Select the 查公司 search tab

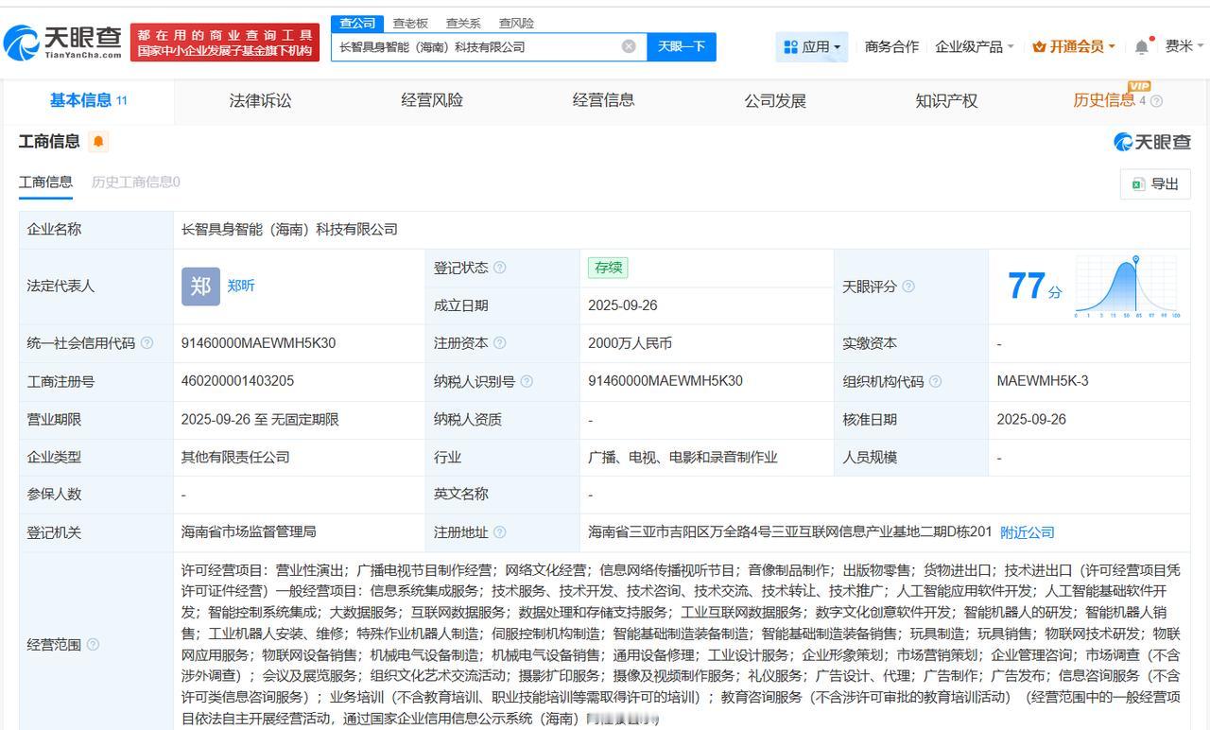pyautogui.click(x=357, y=23)
